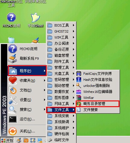Open Winhex16位编辑器 entry
The width and height of the screenshot is (130, 143).
[97, 92]
